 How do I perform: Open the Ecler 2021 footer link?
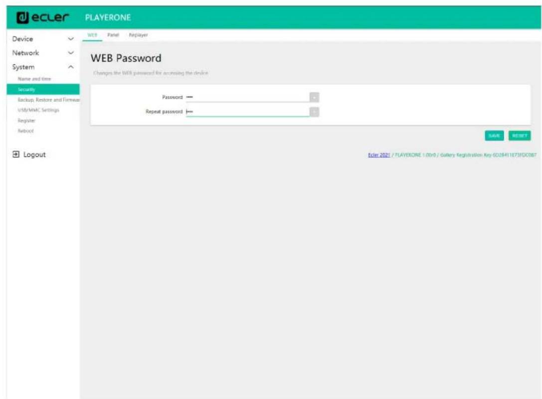pos(379,155)
